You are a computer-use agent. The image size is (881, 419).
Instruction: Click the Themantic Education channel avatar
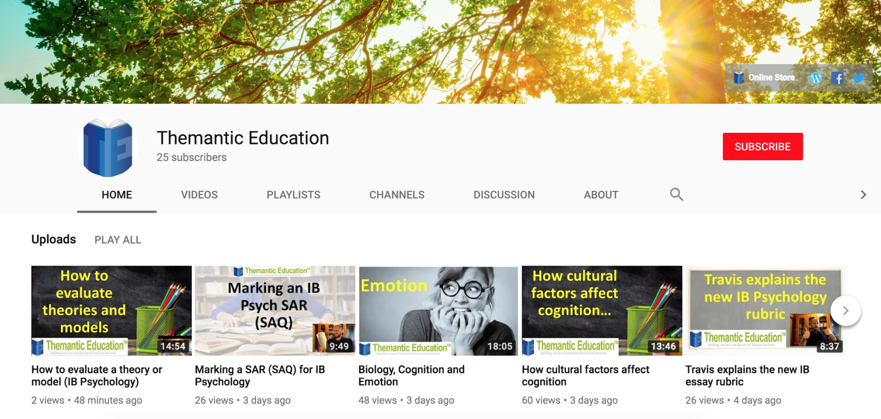108,147
